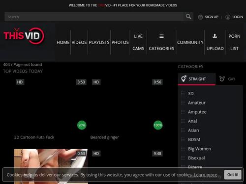Dismiss the cookie notice with Got it!
This screenshot has height=184, width=246.
[x=233, y=175]
